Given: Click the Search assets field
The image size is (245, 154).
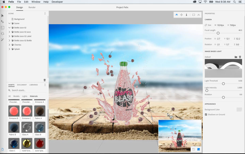Looking at the screenshot, I should coord(27,90).
